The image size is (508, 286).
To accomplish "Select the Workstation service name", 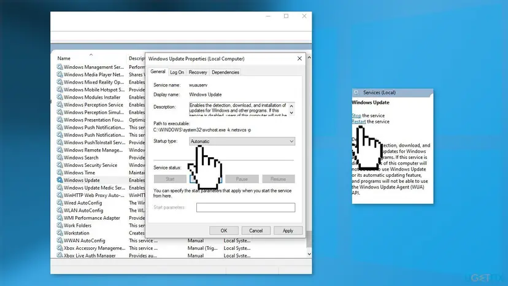I will (x=77, y=233).
